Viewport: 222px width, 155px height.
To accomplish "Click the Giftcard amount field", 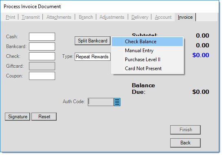I will (42, 66).
